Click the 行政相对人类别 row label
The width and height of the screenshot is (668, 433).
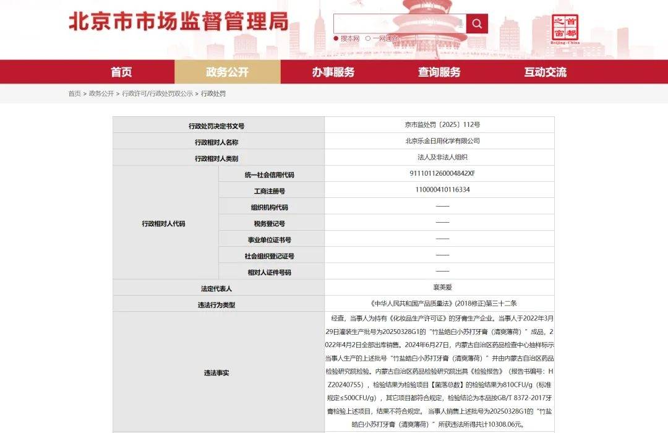coord(216,158)
